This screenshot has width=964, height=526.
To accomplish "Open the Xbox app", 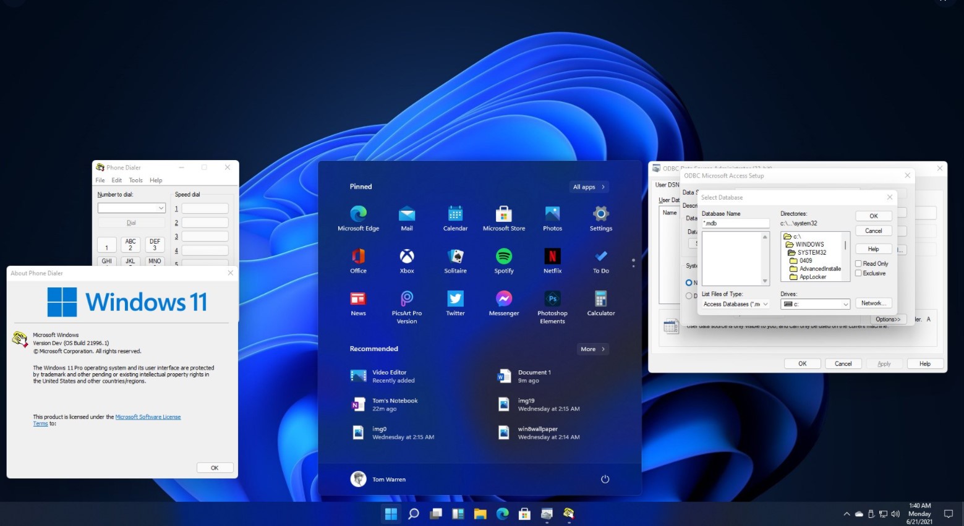I will (x=407, y=261).
